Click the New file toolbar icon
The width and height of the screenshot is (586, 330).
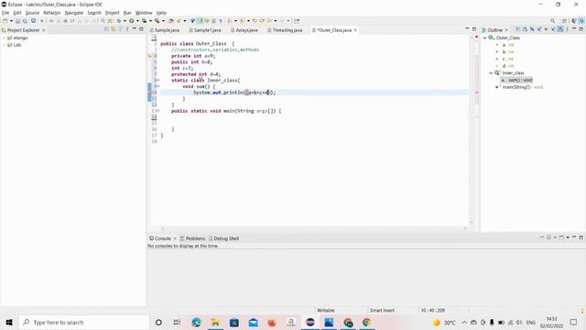5,21
